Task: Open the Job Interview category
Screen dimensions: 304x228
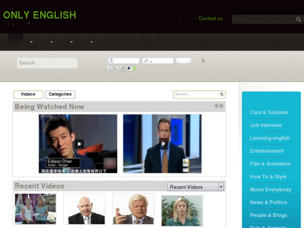Action: [266, 125]
